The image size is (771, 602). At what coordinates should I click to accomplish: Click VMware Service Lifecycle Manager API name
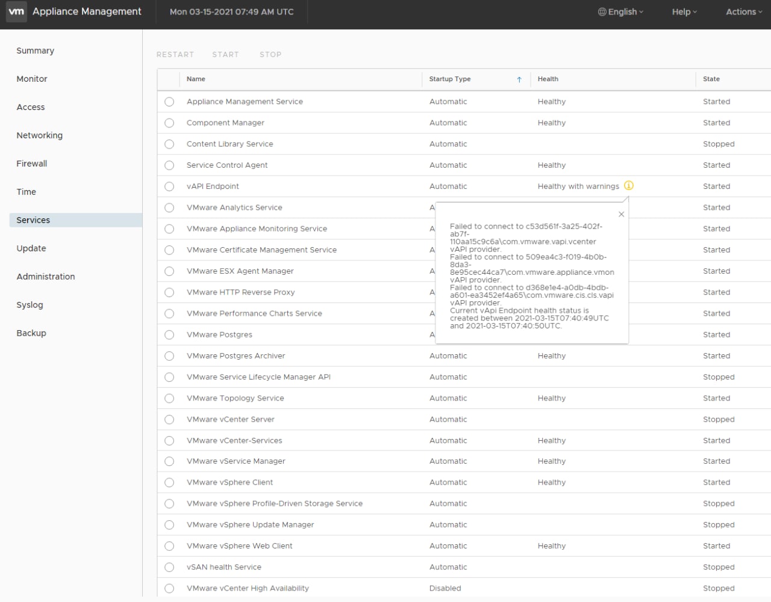[258, 377]
